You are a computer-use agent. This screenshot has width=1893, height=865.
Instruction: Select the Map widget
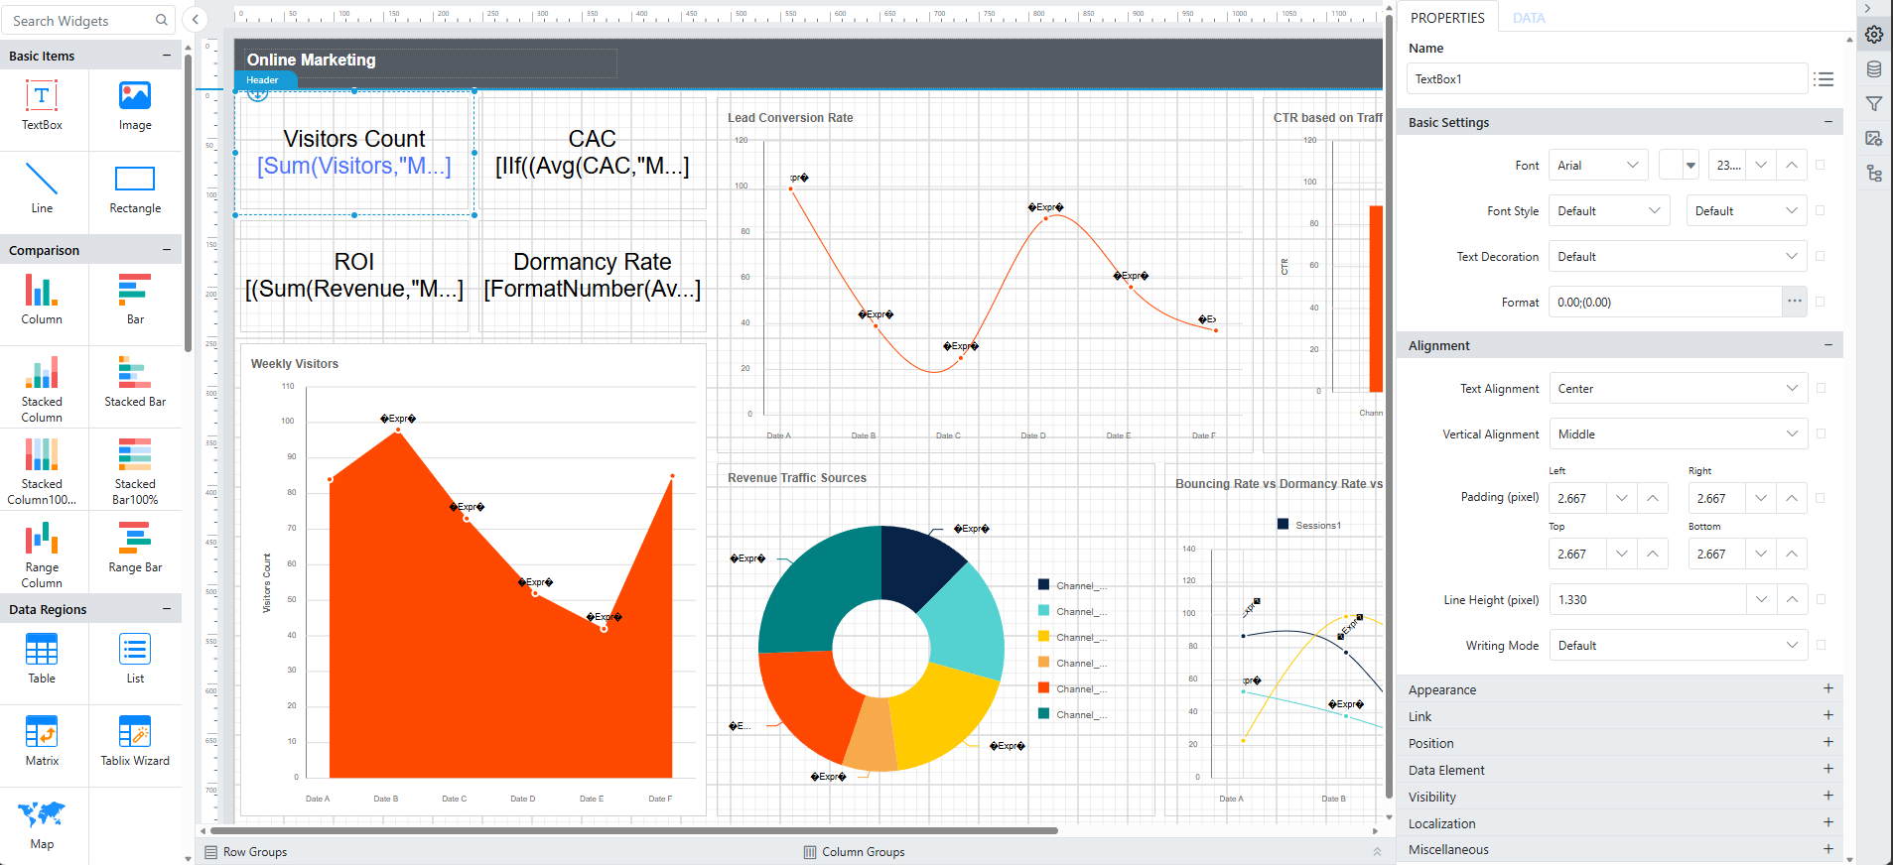point(42,825)
